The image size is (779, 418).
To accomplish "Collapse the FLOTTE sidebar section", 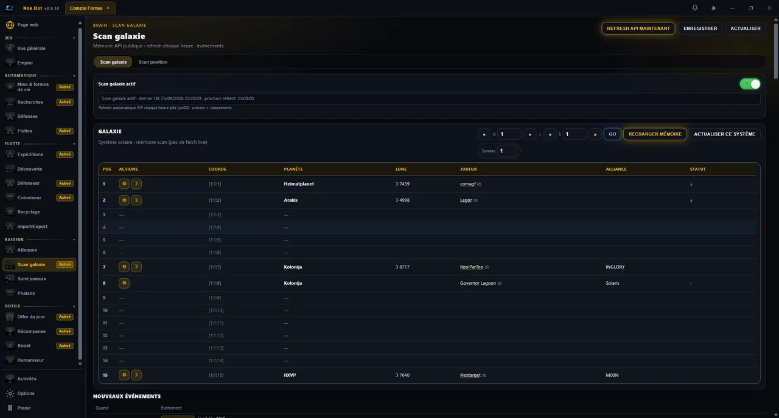I will point(74,144).
